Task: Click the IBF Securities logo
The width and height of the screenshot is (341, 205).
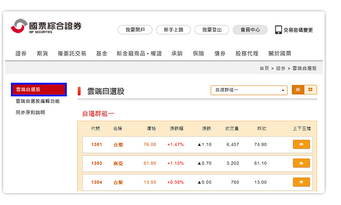Action: coord(46,26)
